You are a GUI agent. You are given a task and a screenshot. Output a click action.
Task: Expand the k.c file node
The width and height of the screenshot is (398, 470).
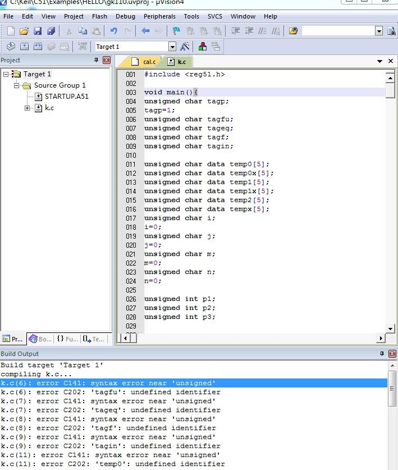coord(28,108)
